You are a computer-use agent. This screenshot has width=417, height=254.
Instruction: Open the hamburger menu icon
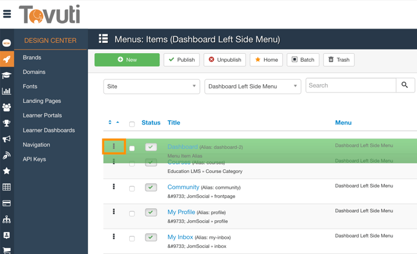click(x=7, y=14)
